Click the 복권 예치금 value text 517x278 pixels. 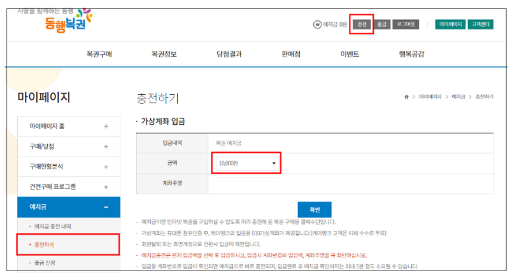(229, 143)
